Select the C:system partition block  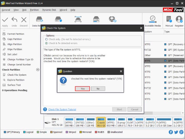[x=101, y=122]
